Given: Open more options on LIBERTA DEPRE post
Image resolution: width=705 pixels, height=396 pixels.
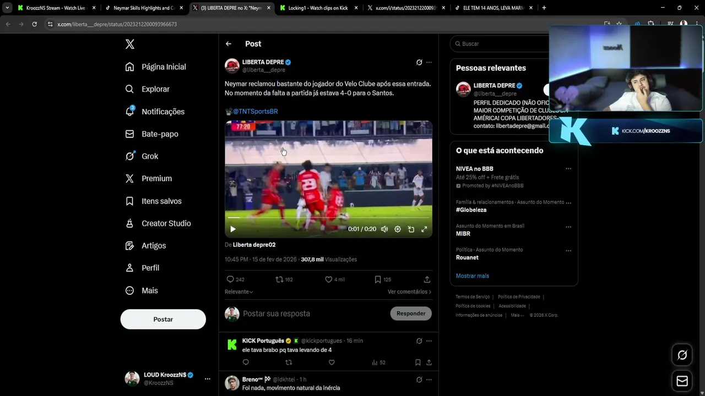Looking at the screenshot, I should (429, 62).
